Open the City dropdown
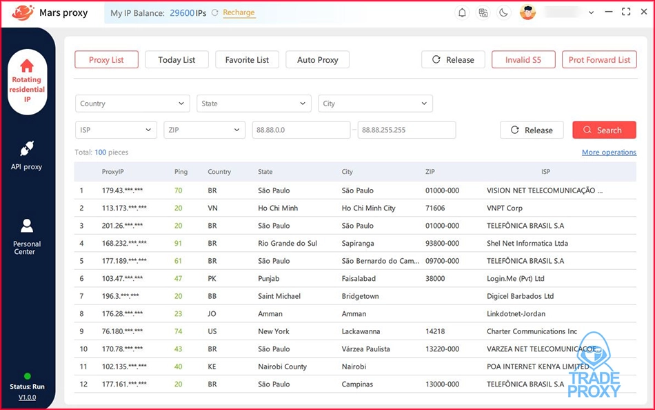The width and height of the screenshot is (655, 410). (x=375, y=104)
